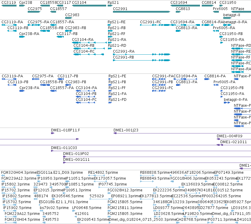Select BAC clone DME1-021O11

pos(234,142)
